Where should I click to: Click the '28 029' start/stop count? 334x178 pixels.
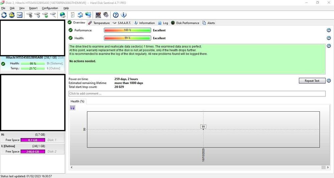(119, 87)
